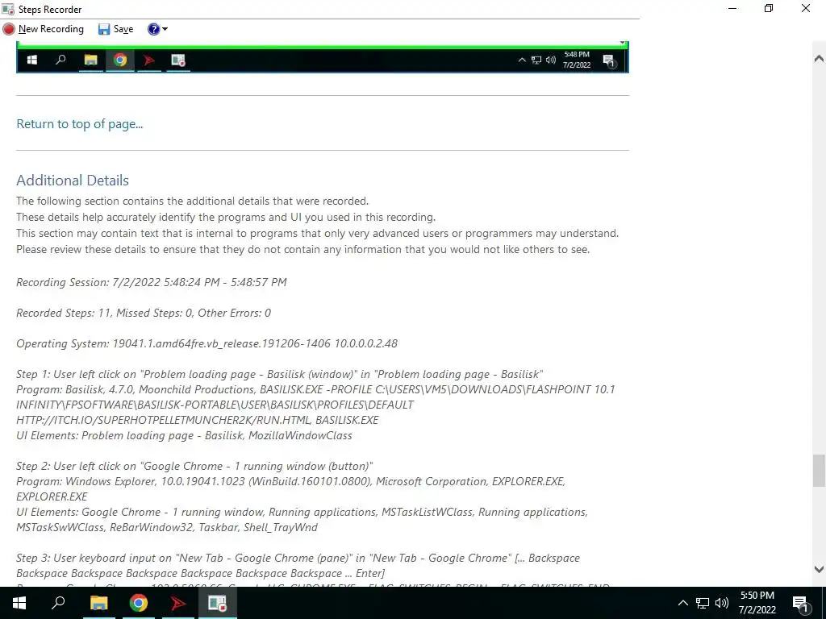
Task: Click the 'Operating System: 19041.1' line
Action: point(207,343)
